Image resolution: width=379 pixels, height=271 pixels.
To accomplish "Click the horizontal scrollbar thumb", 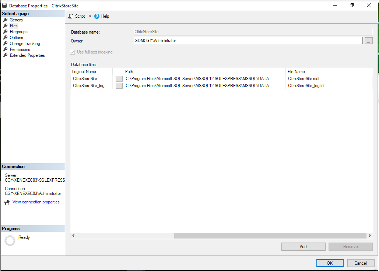I will (x=270, y=236).
